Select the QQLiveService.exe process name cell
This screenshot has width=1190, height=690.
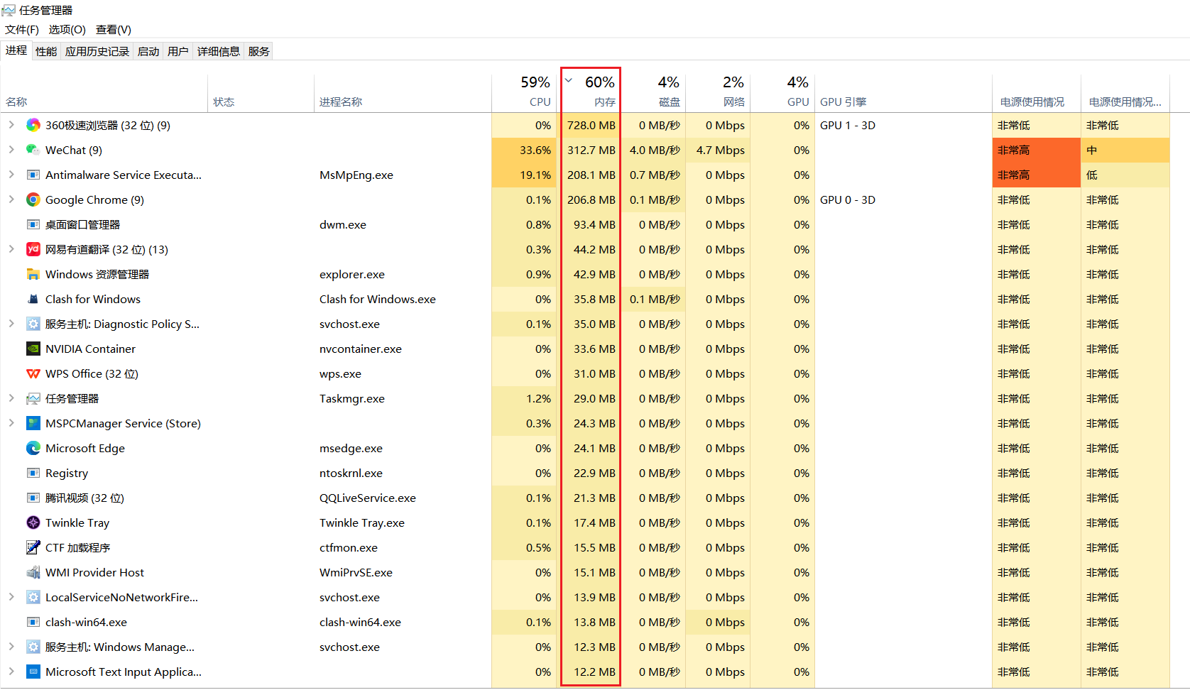(x=368, y=498)
